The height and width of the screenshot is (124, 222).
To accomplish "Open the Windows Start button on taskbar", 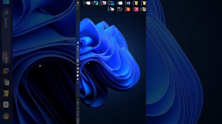I will (78, 43).
